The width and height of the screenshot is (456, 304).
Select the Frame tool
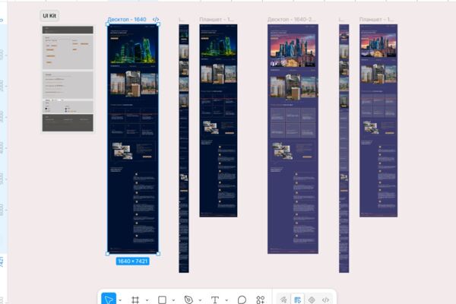[x=135, y=299]
